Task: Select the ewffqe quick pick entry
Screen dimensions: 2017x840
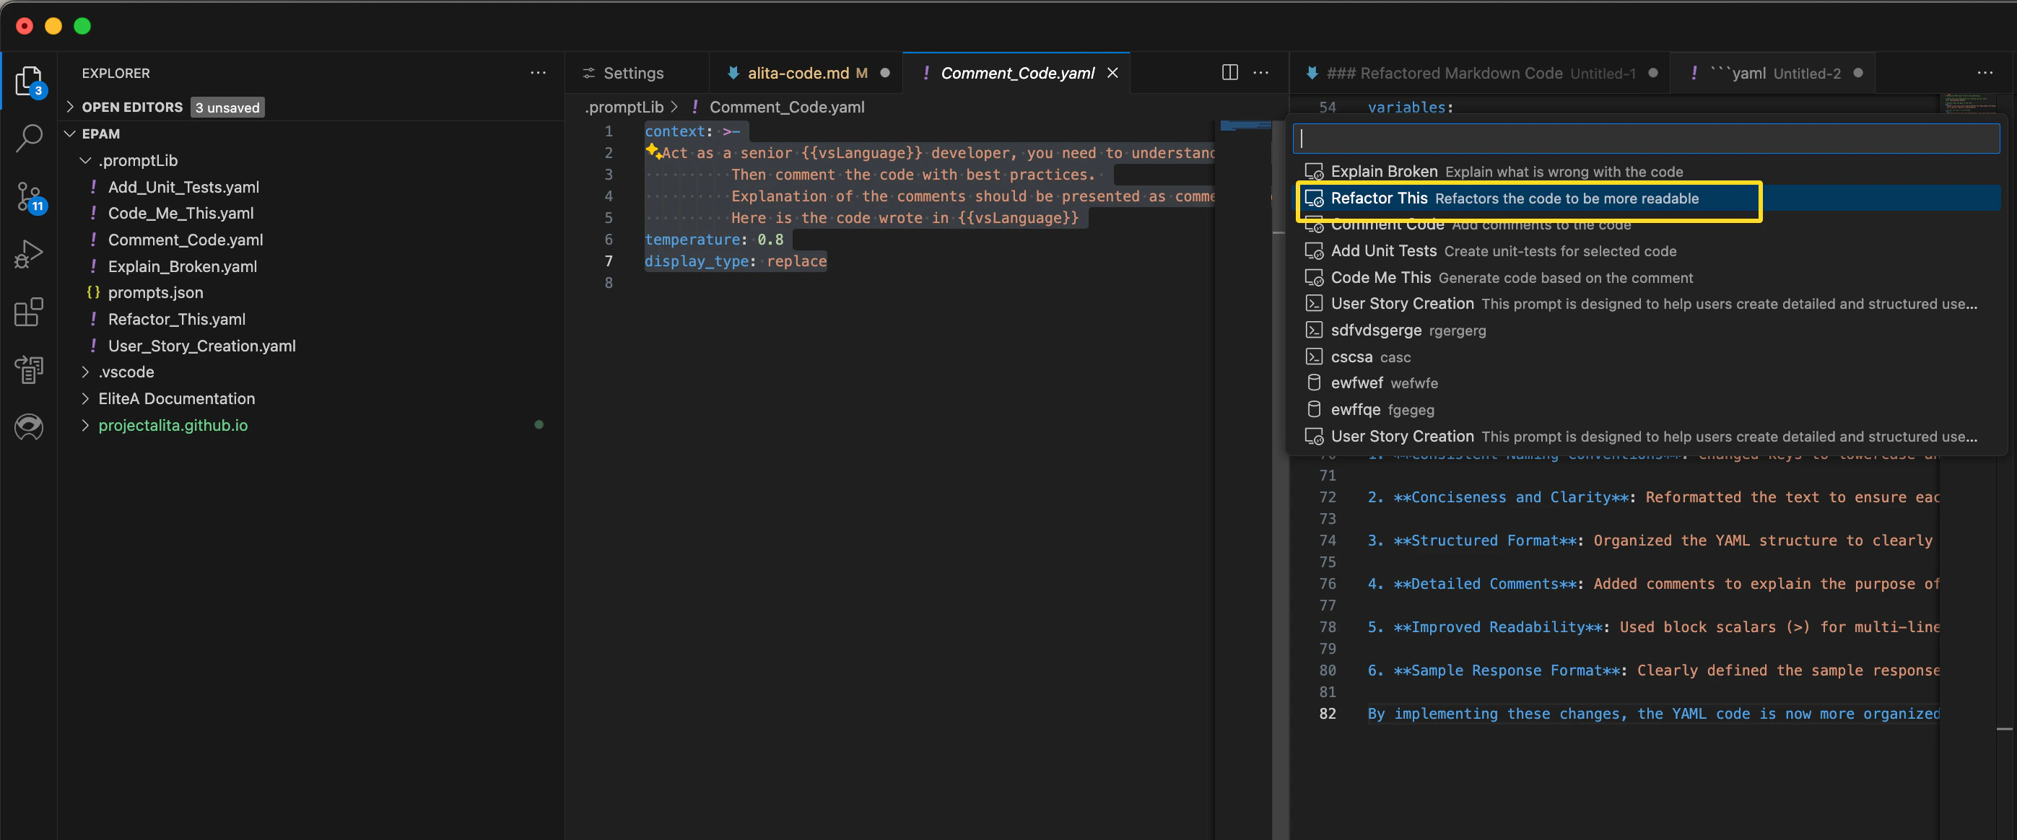Action: (x=1646, y=409)
